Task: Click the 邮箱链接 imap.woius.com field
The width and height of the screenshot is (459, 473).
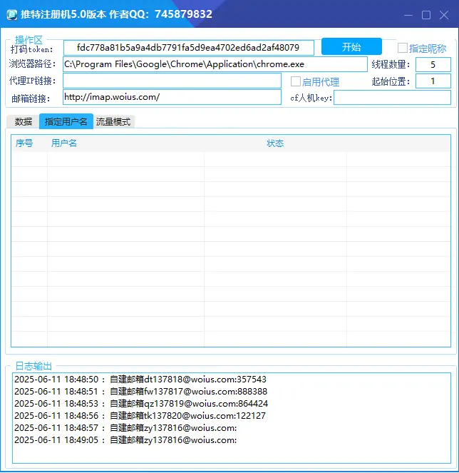Action: (x=172, y=97)
